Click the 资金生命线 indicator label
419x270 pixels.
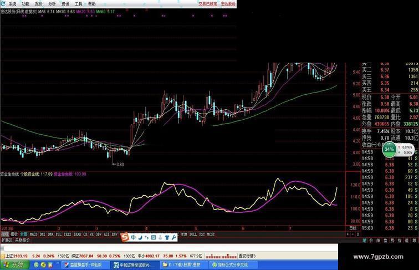(x=9, y=174)
